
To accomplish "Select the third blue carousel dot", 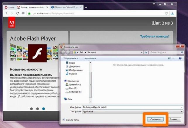I will coord(44,109).
